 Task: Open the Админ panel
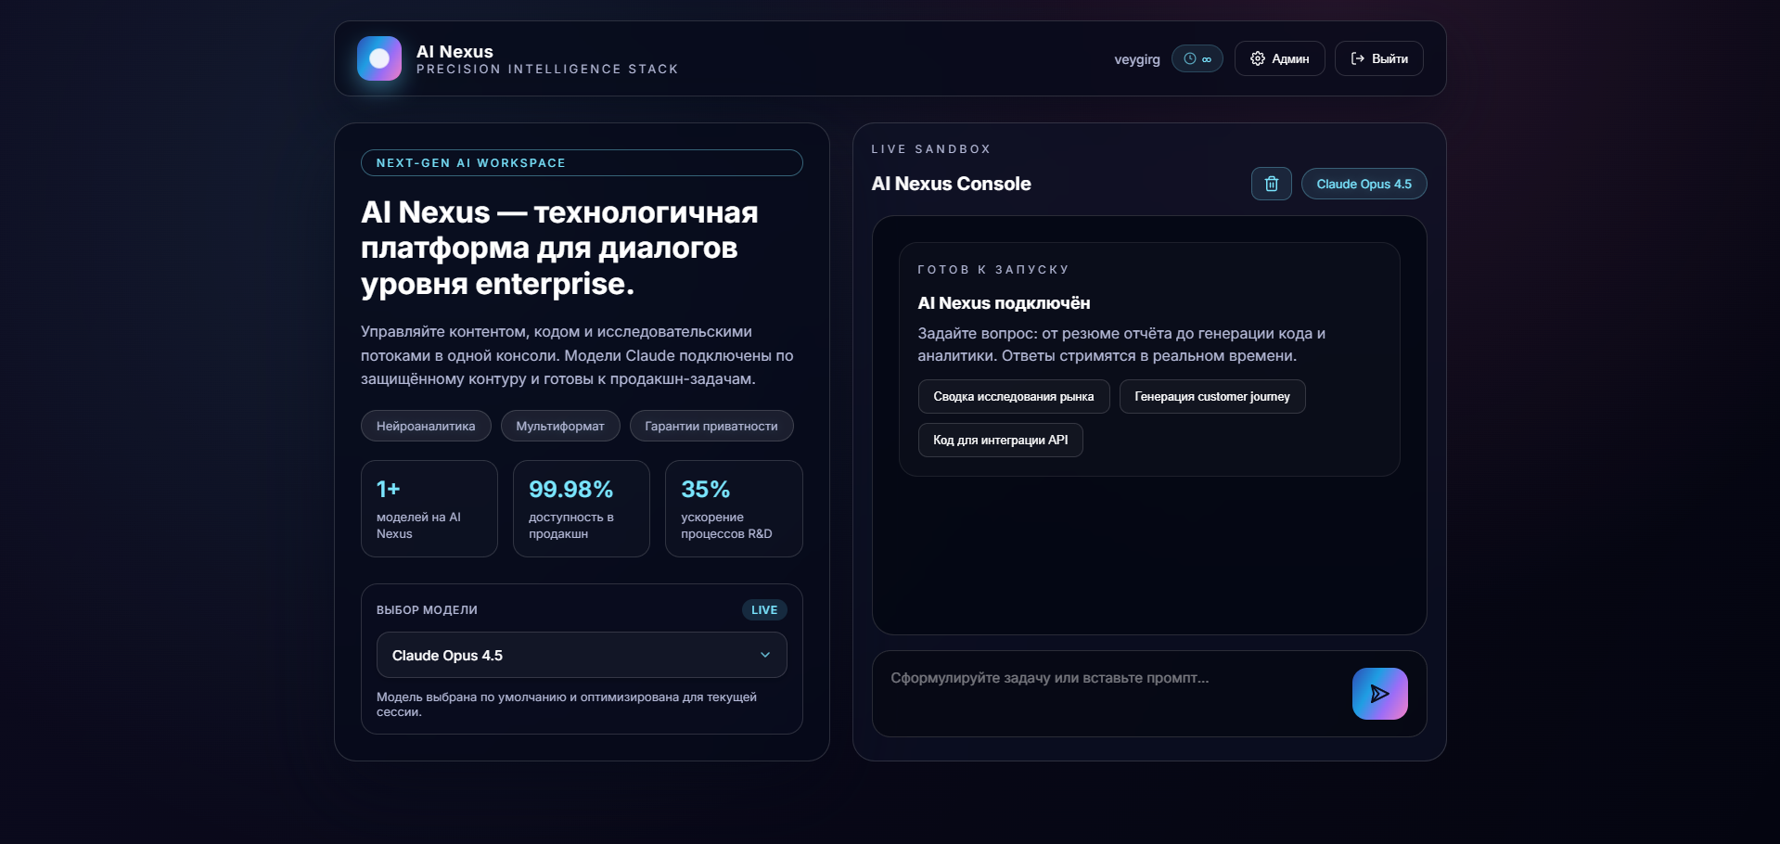coord(1279,58)
